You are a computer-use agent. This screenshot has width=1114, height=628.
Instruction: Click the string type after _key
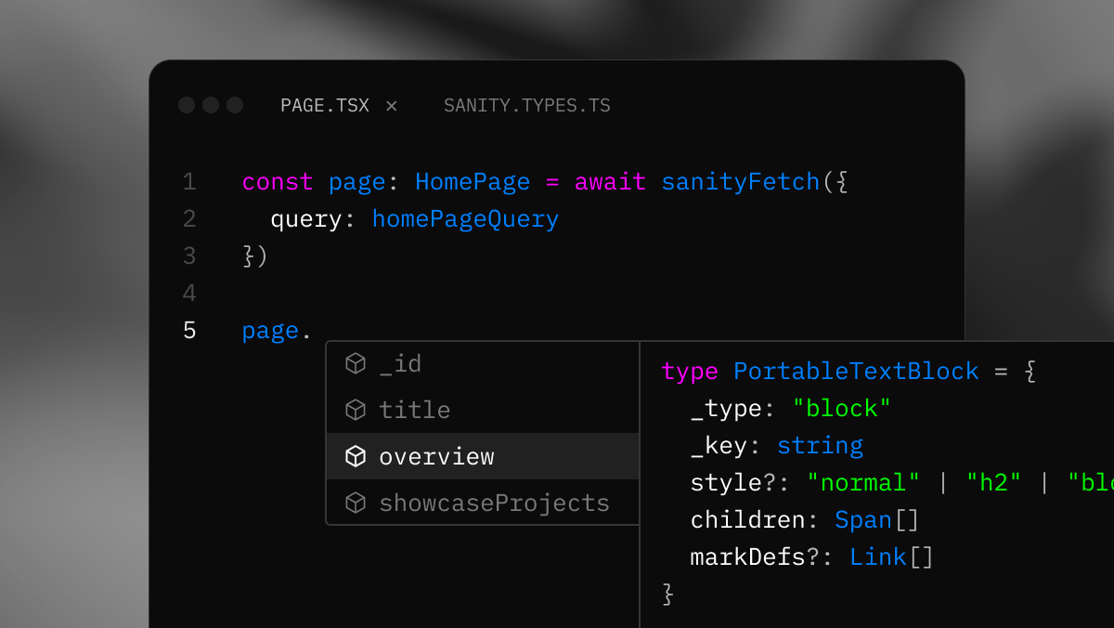[820, 446]
